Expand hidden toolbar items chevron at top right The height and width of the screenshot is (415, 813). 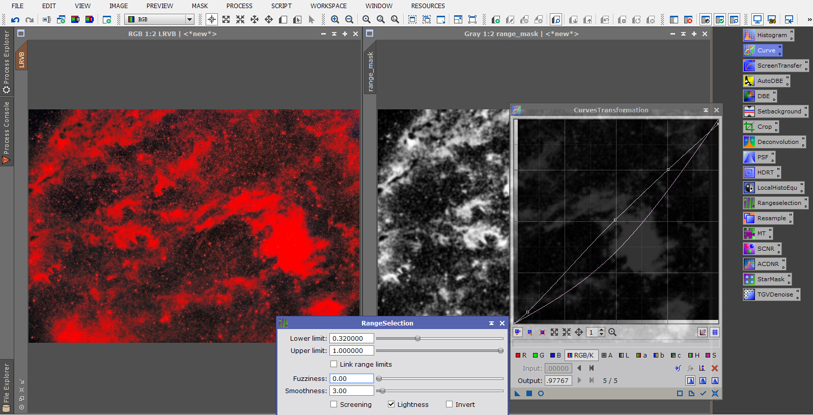(x=809, y=19)
